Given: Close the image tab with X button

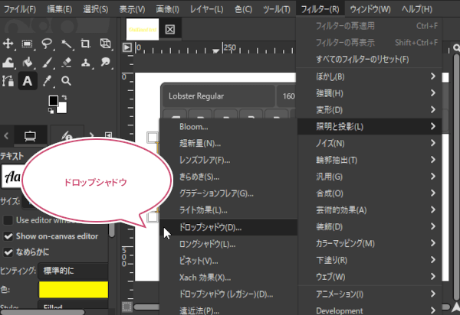Looking at the screenshot, I should coord(169,30).
